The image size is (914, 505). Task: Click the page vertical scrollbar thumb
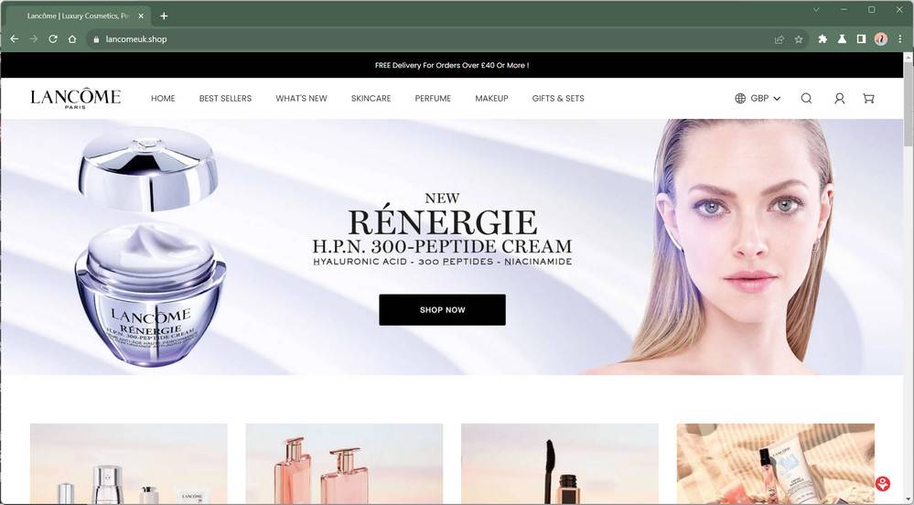coord(909,105)
